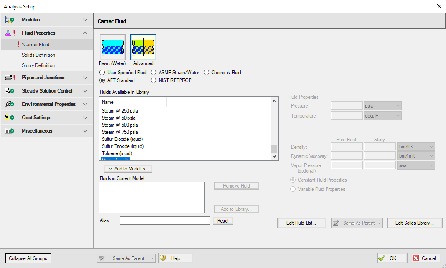Click the Alias input field

165,220
